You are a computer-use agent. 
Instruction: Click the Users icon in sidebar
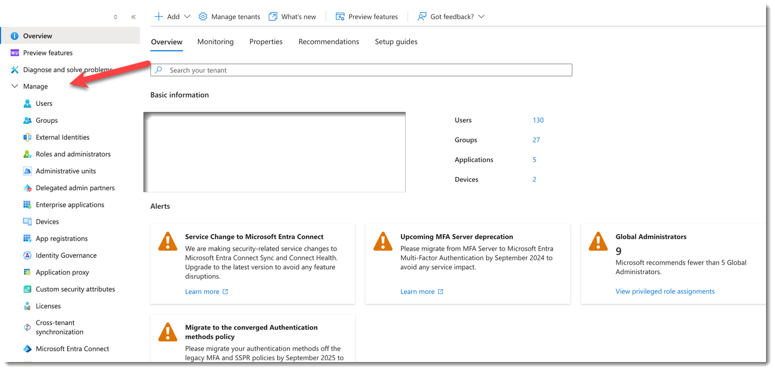pyautogui.click(x=28, y=104)
